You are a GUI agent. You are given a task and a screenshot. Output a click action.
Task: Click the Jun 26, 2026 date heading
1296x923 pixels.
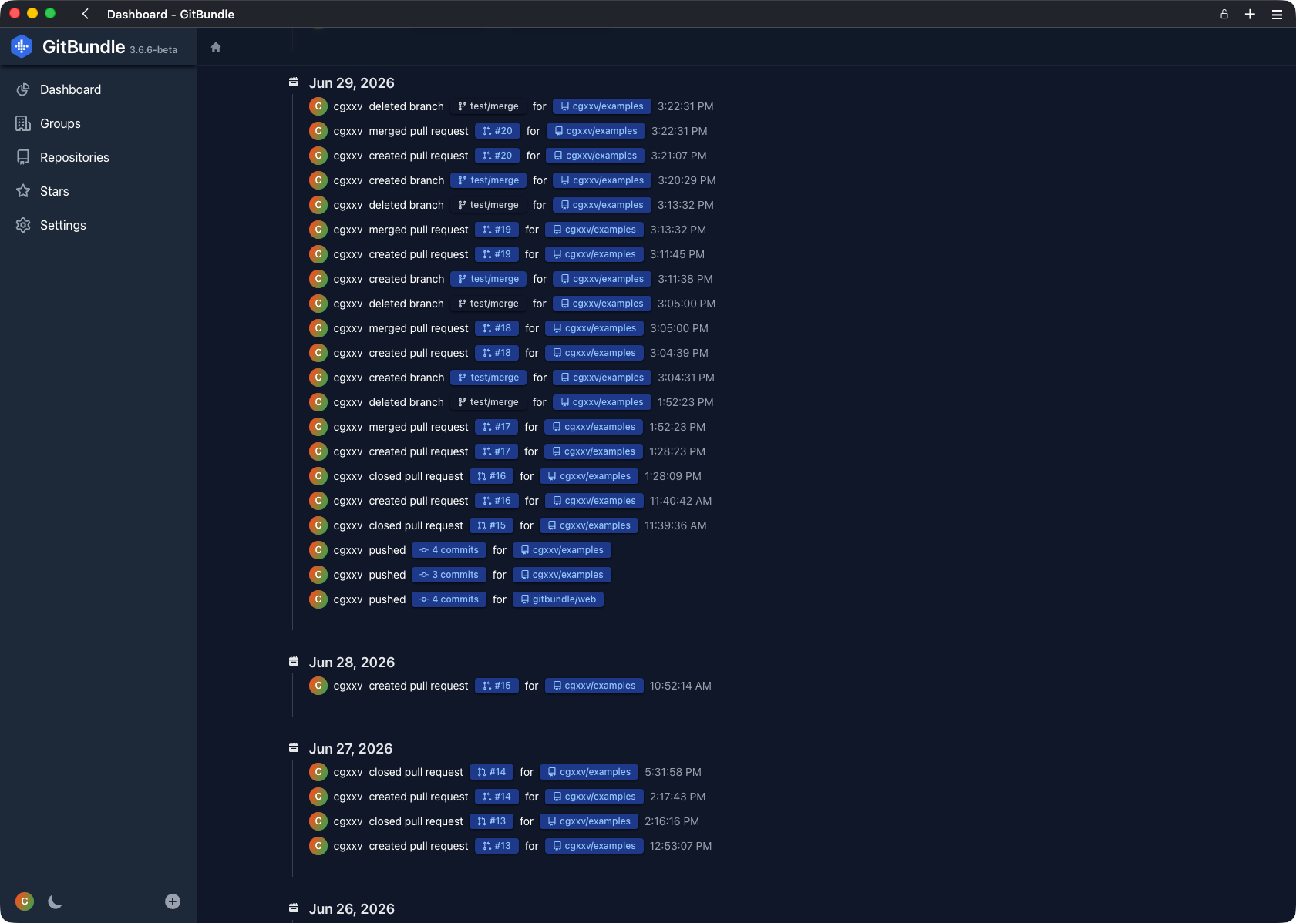click(352, 909)
